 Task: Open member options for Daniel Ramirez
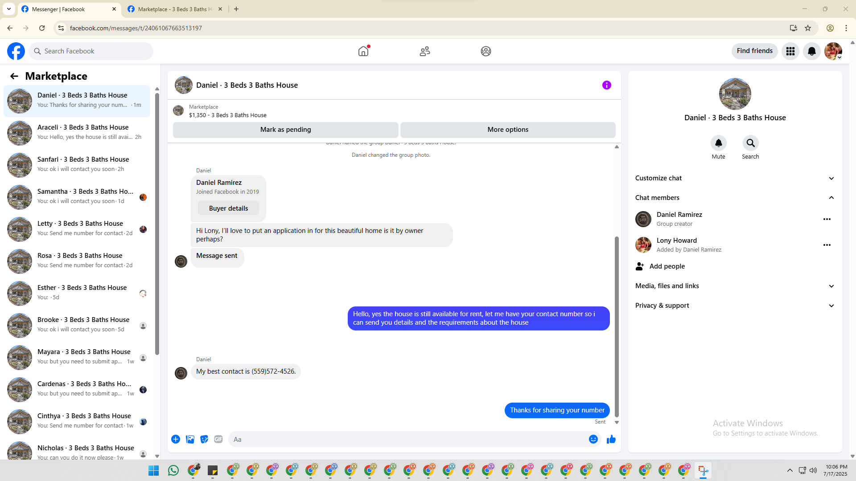[827, 219]
